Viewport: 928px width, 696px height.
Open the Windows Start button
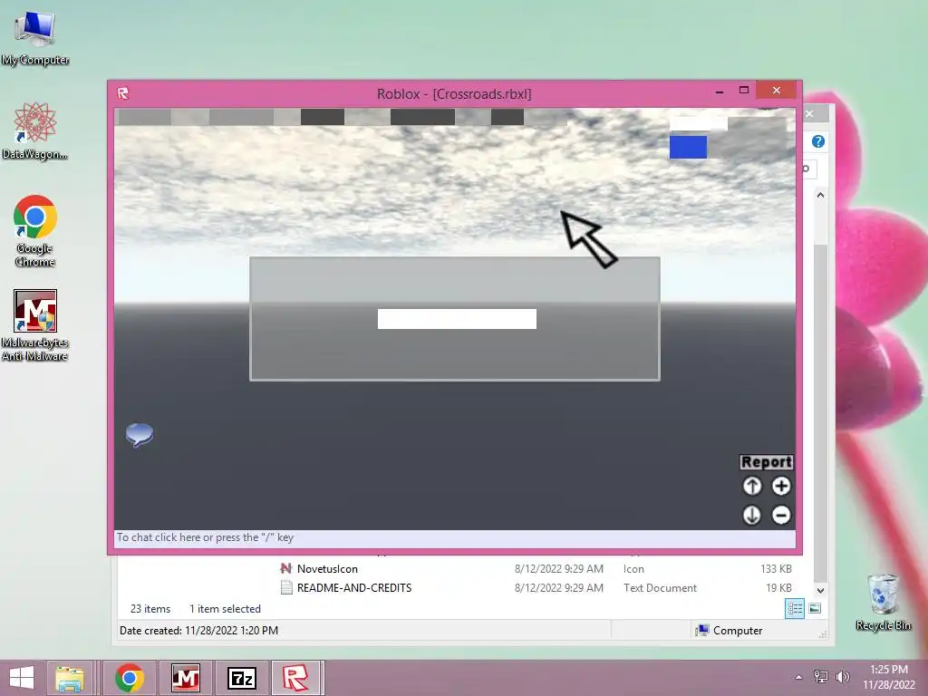pos(22,678)
